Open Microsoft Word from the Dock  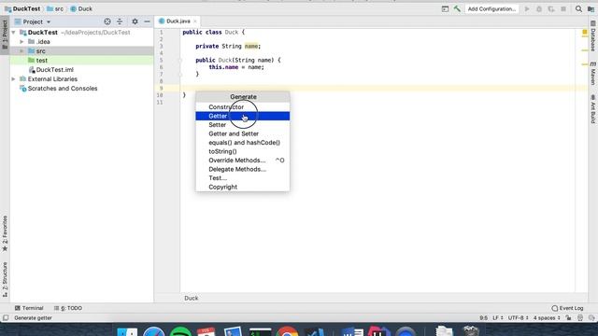pyautogui.click(x=352, y=331)
